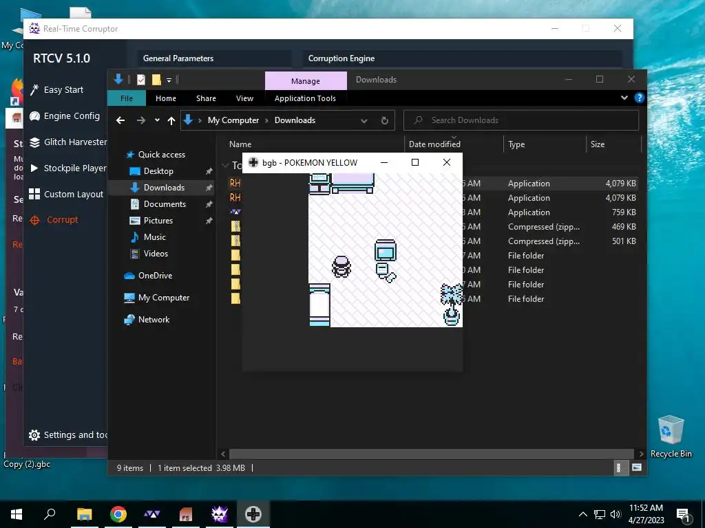
Task: Click My Computer in address breadcrumb
Action: point(233,120)
